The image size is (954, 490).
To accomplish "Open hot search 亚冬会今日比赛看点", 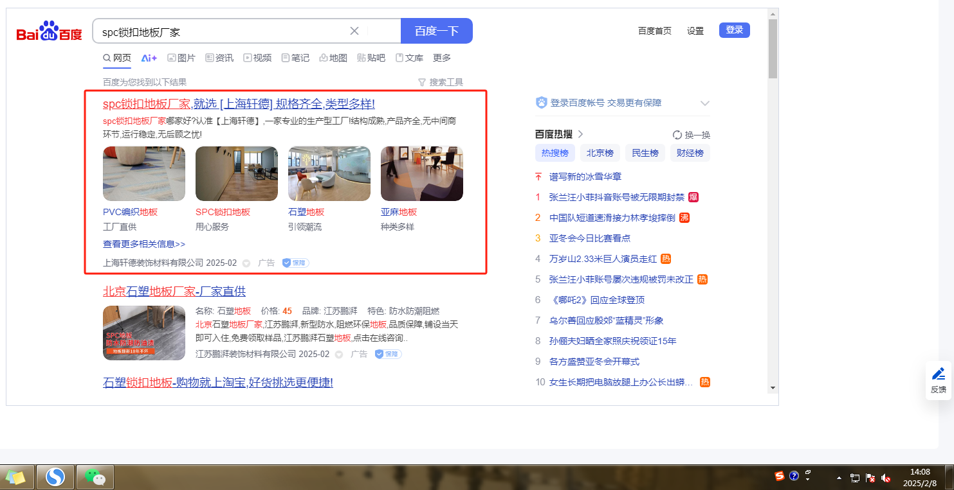I will tap(590, 238).
